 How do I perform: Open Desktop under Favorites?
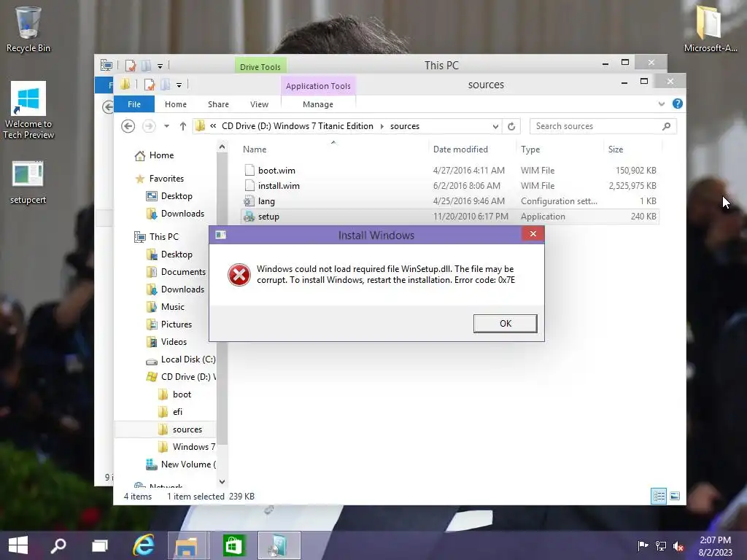(x=177, y=196)
